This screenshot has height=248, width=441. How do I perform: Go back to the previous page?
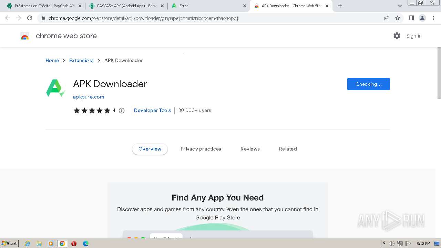coord(8,18)
